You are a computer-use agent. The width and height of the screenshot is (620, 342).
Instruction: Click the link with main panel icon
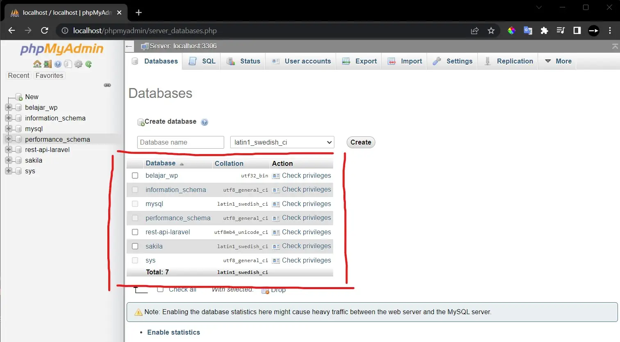107,85
